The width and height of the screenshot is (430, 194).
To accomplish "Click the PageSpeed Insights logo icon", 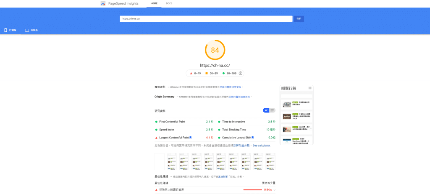I will [103, 3].
